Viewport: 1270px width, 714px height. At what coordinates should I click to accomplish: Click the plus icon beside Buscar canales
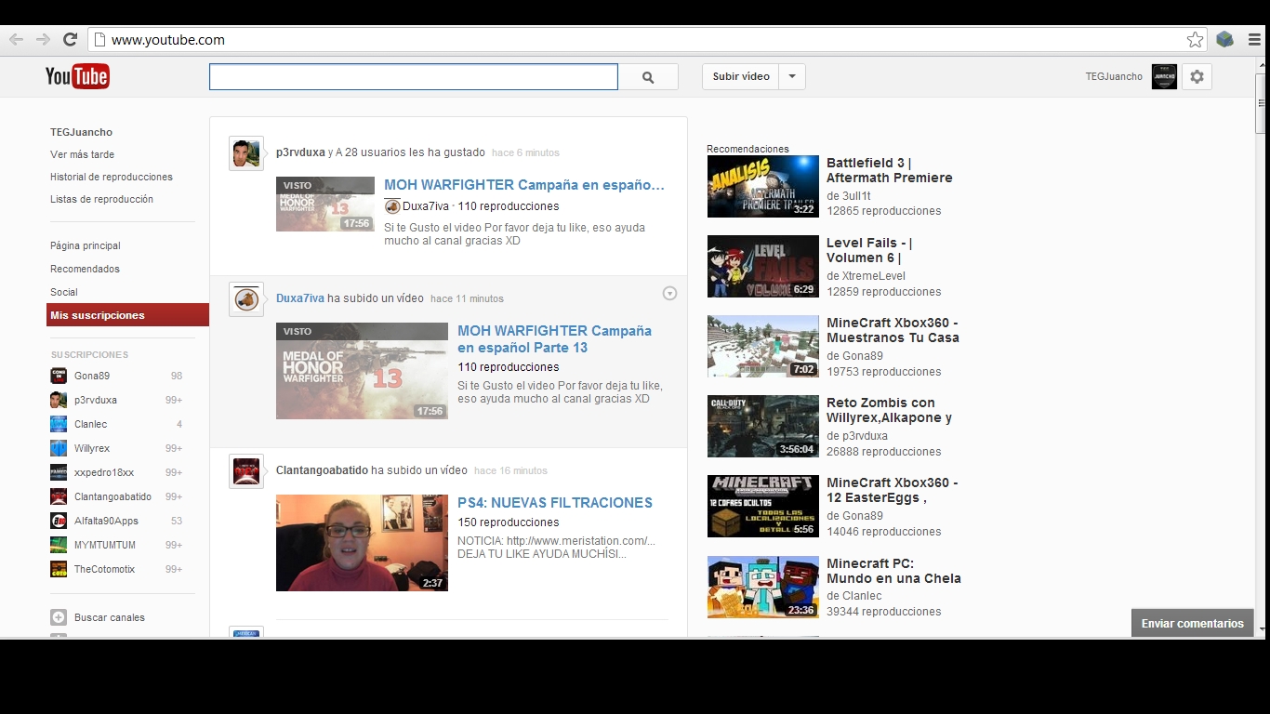[x=59, y=617]
